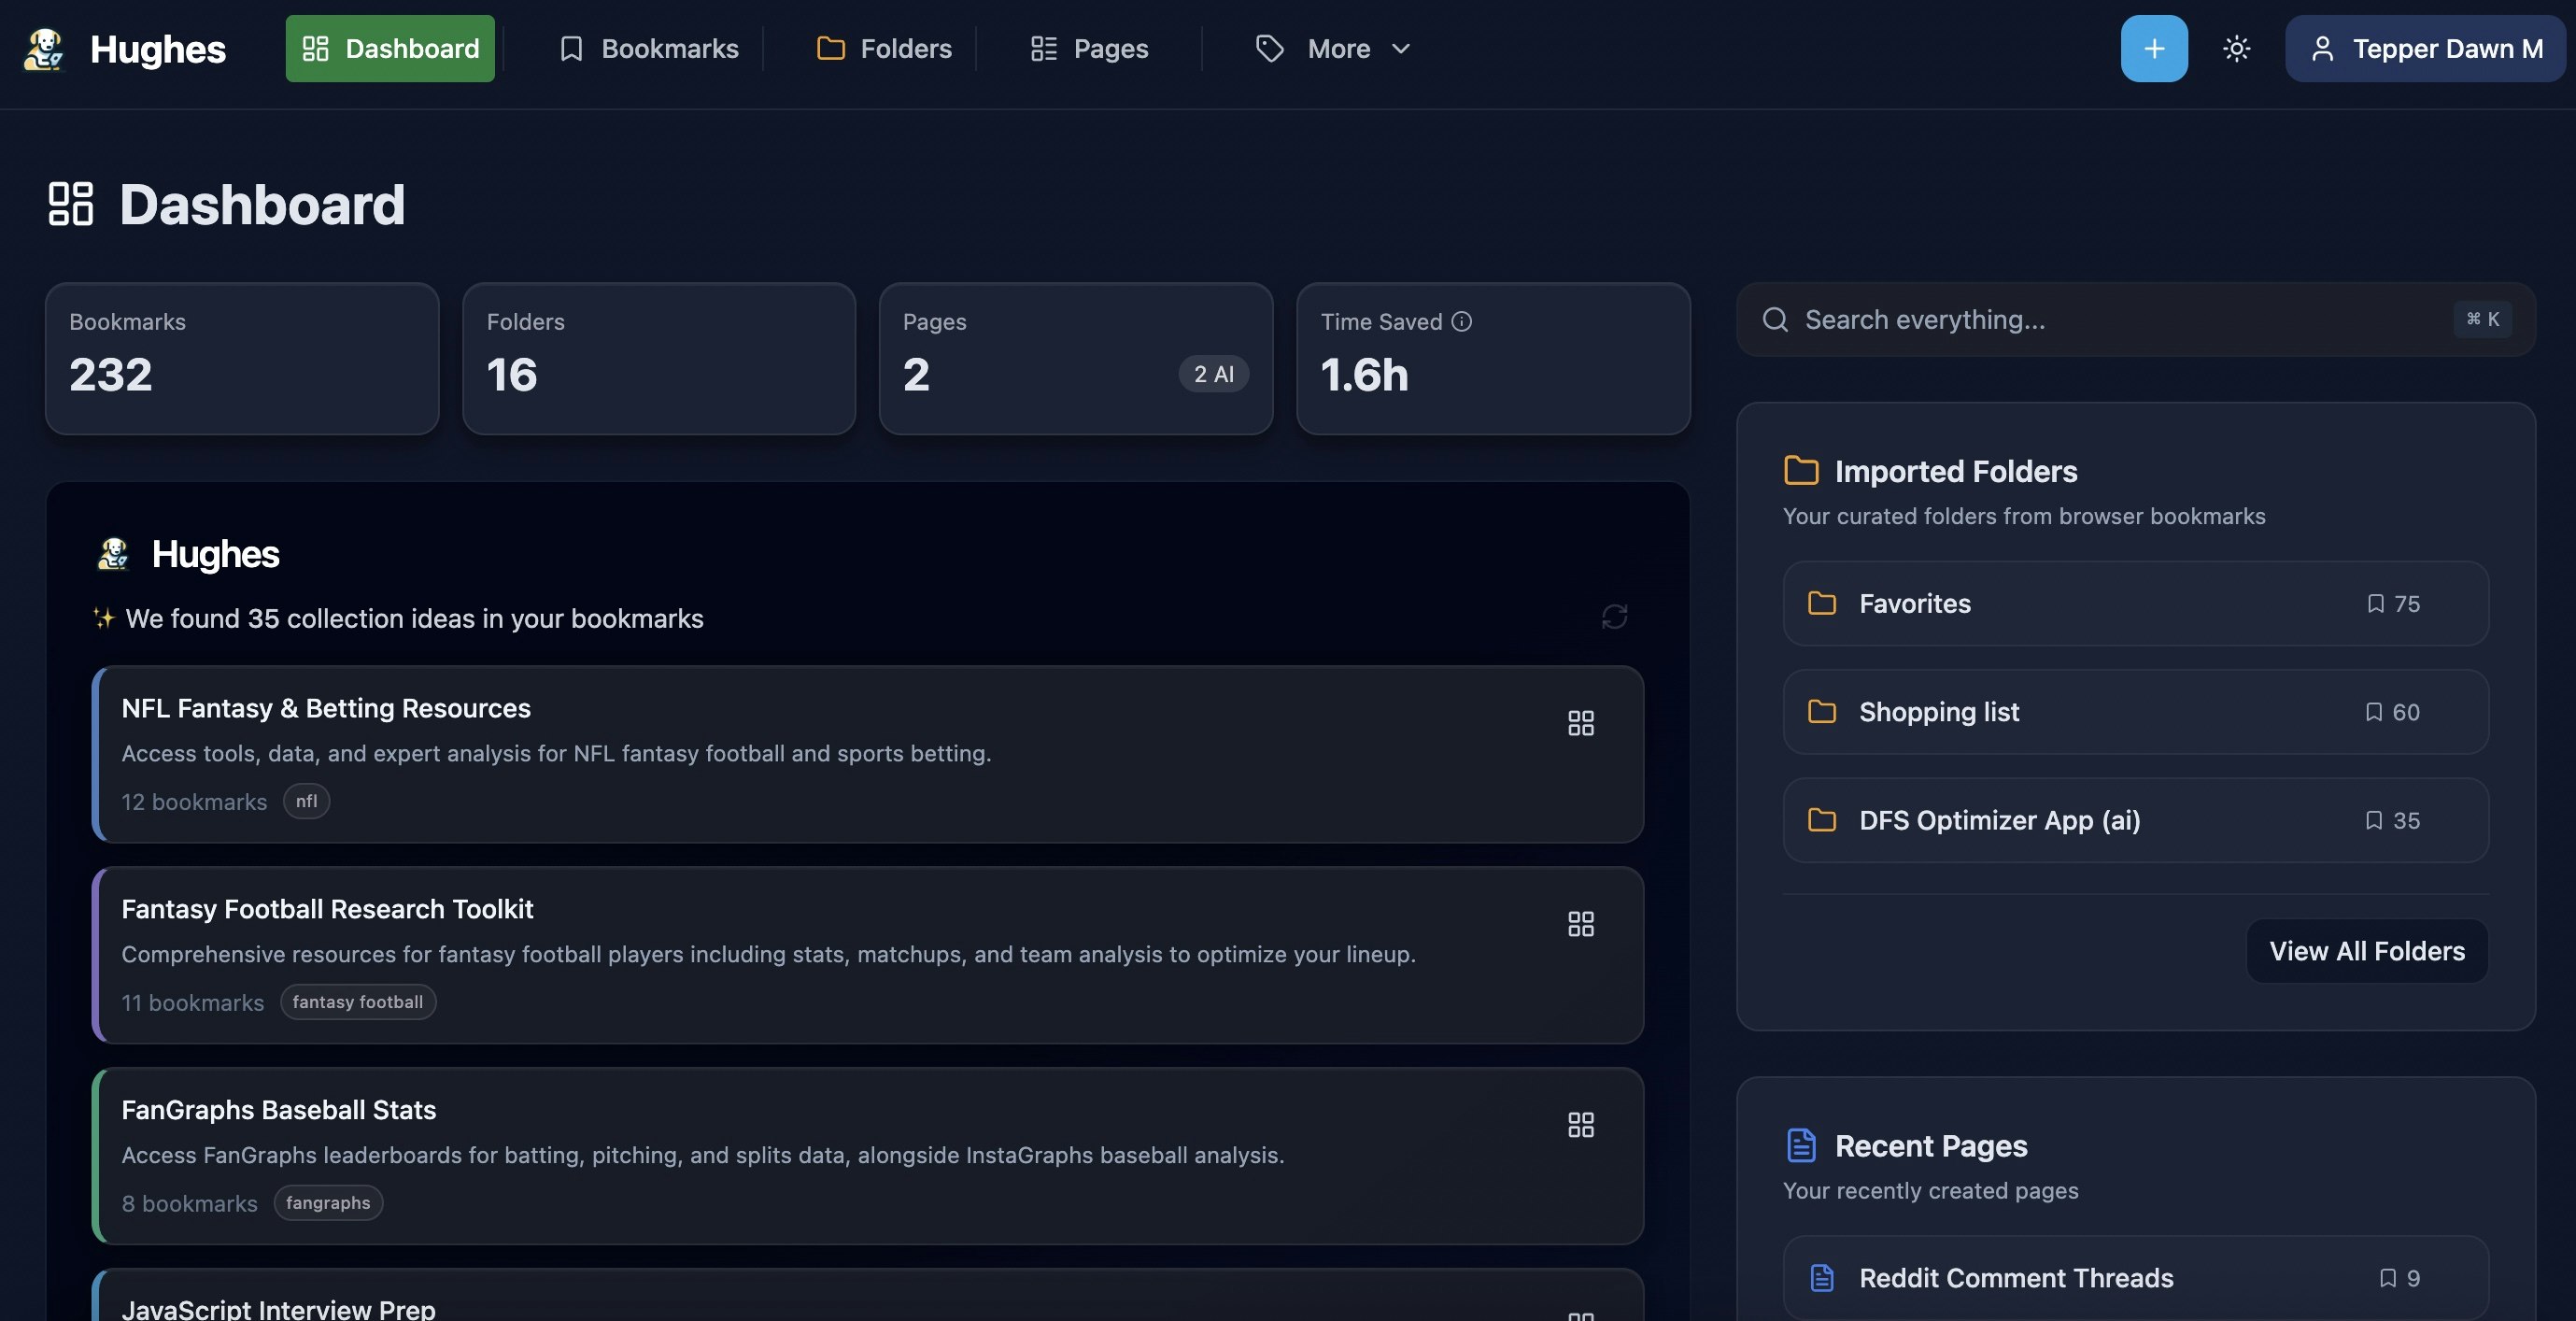Click grid icon on NFL Fantasy card
The width and height of the screenshot is (2576, 1321).
[1580, 723]
